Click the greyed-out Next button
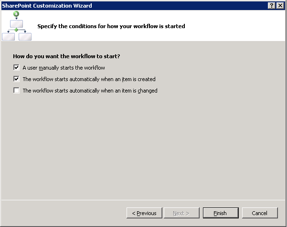 click(x=181, y=213)
